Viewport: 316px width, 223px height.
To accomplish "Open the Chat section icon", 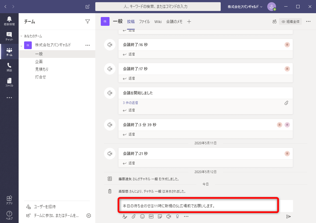I will click(9, 36).
